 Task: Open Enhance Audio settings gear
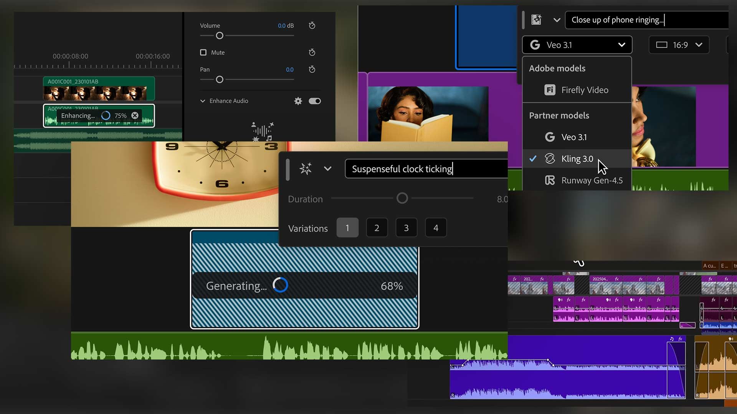(298, 101)
